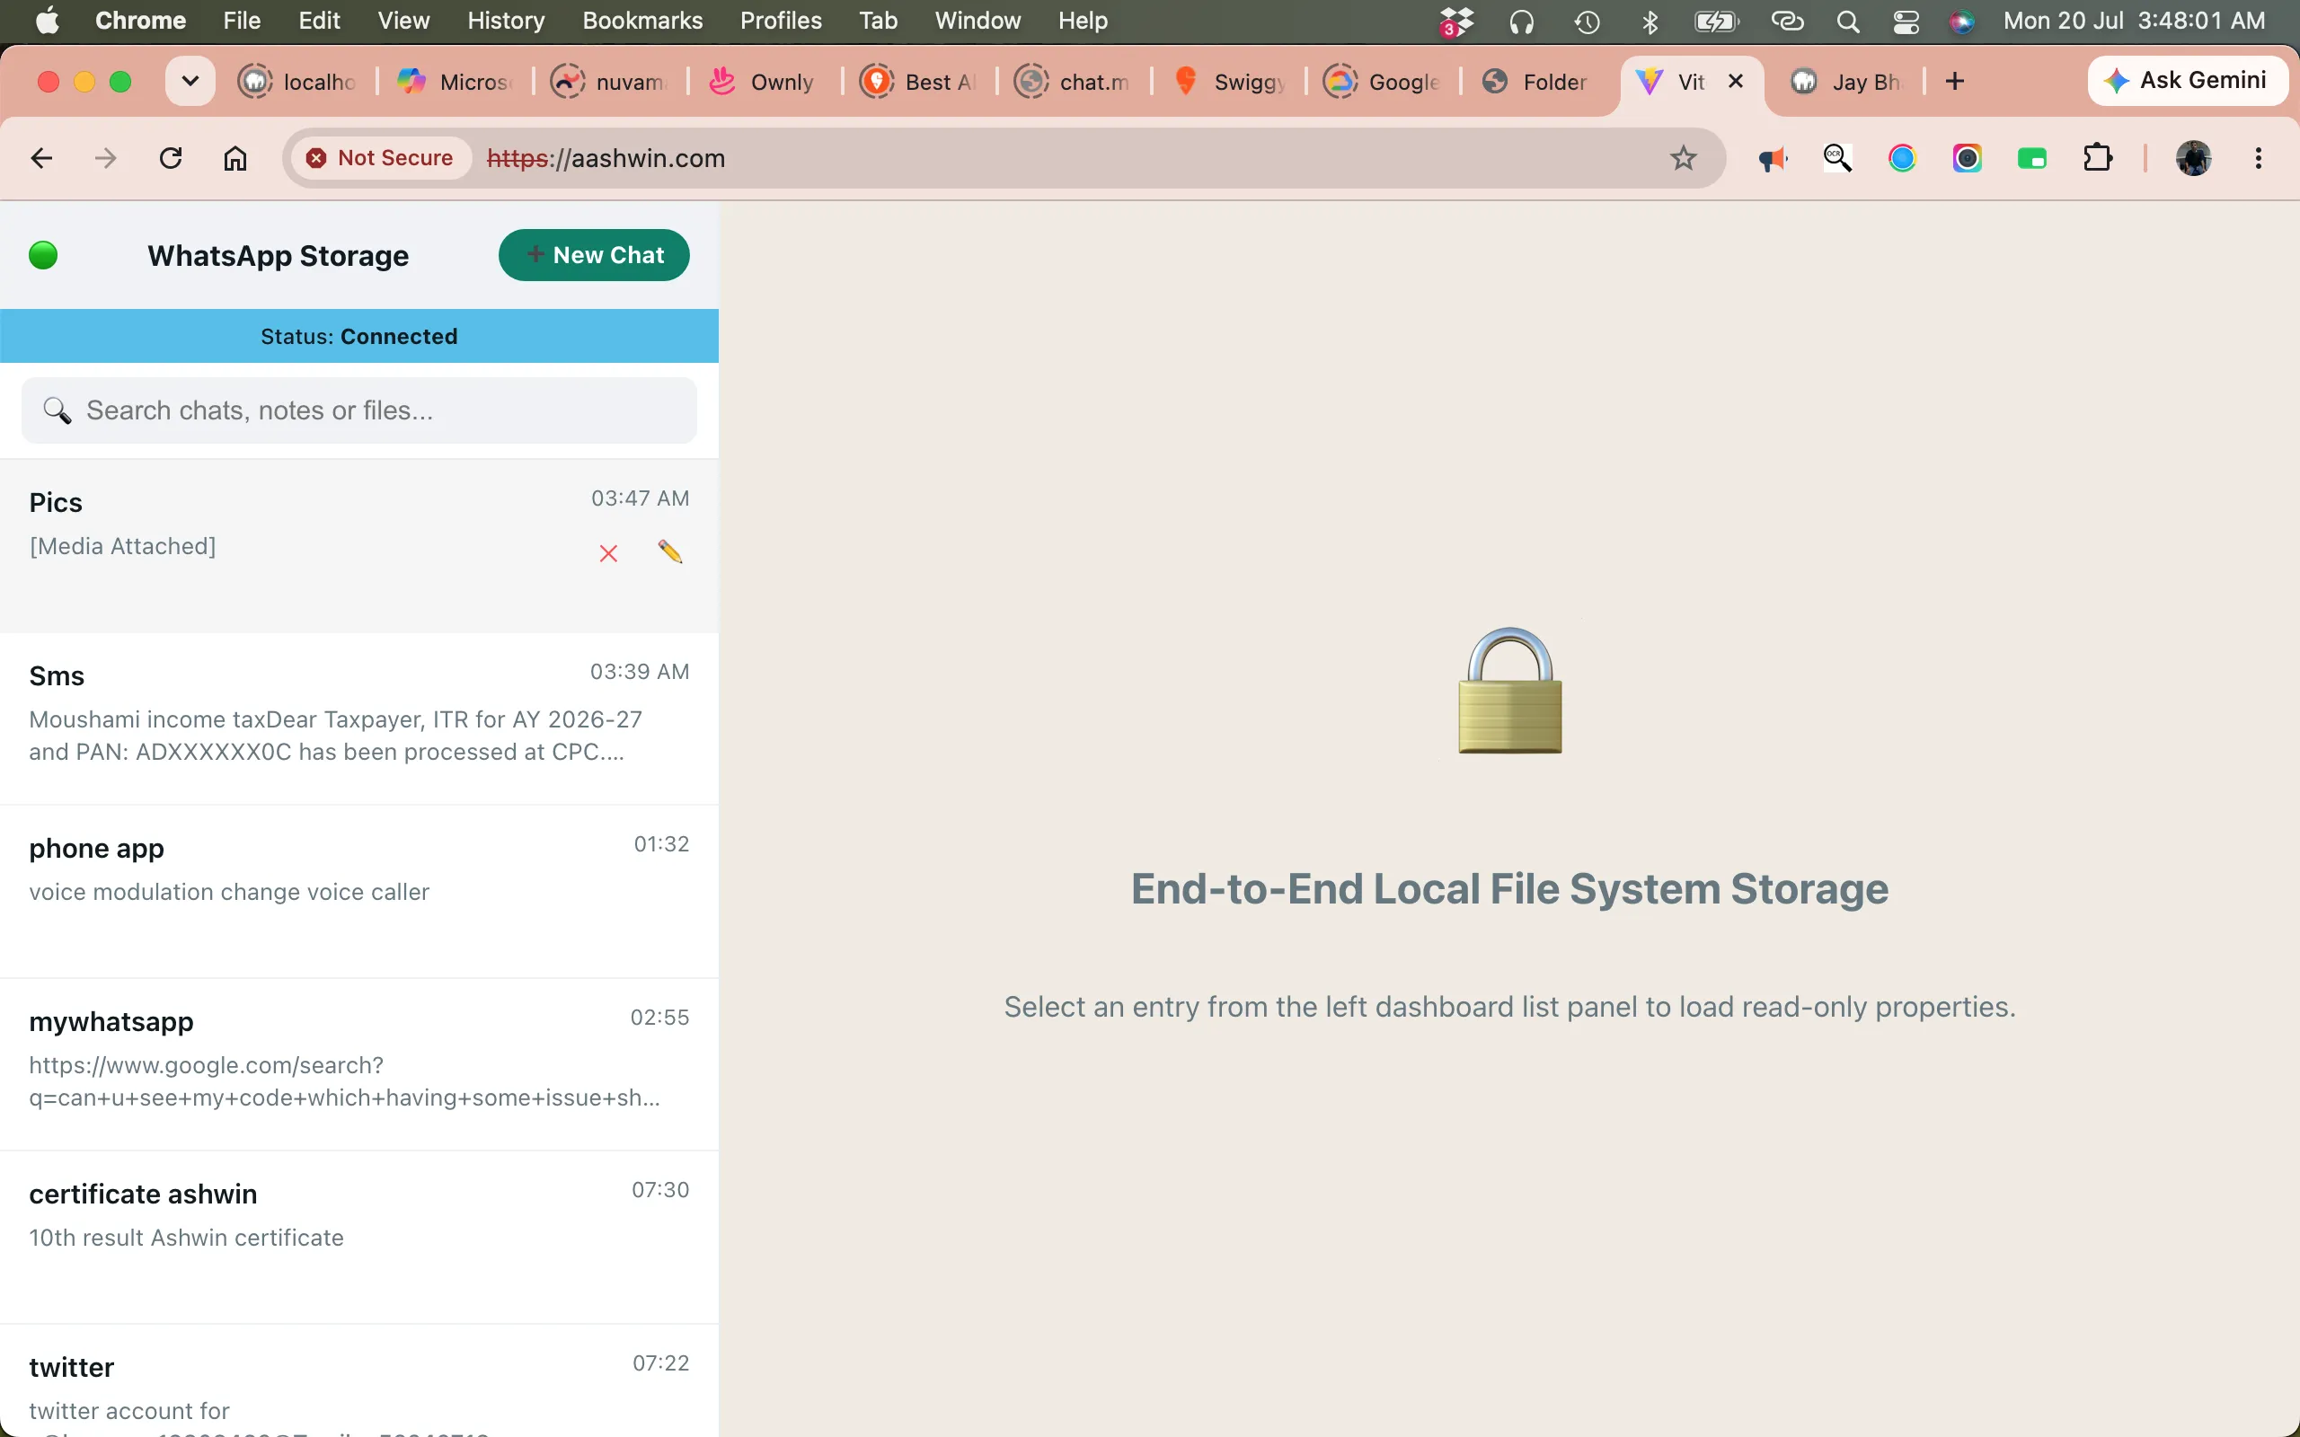
Task: Switch to the nuvam tab
Action: (609, 82)
